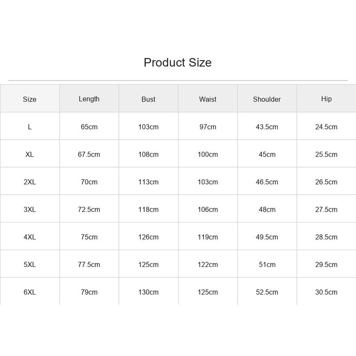Select the 6XL size row label
Image resolution: width=356 pixels, height=356 pixels.
(29, 292)
